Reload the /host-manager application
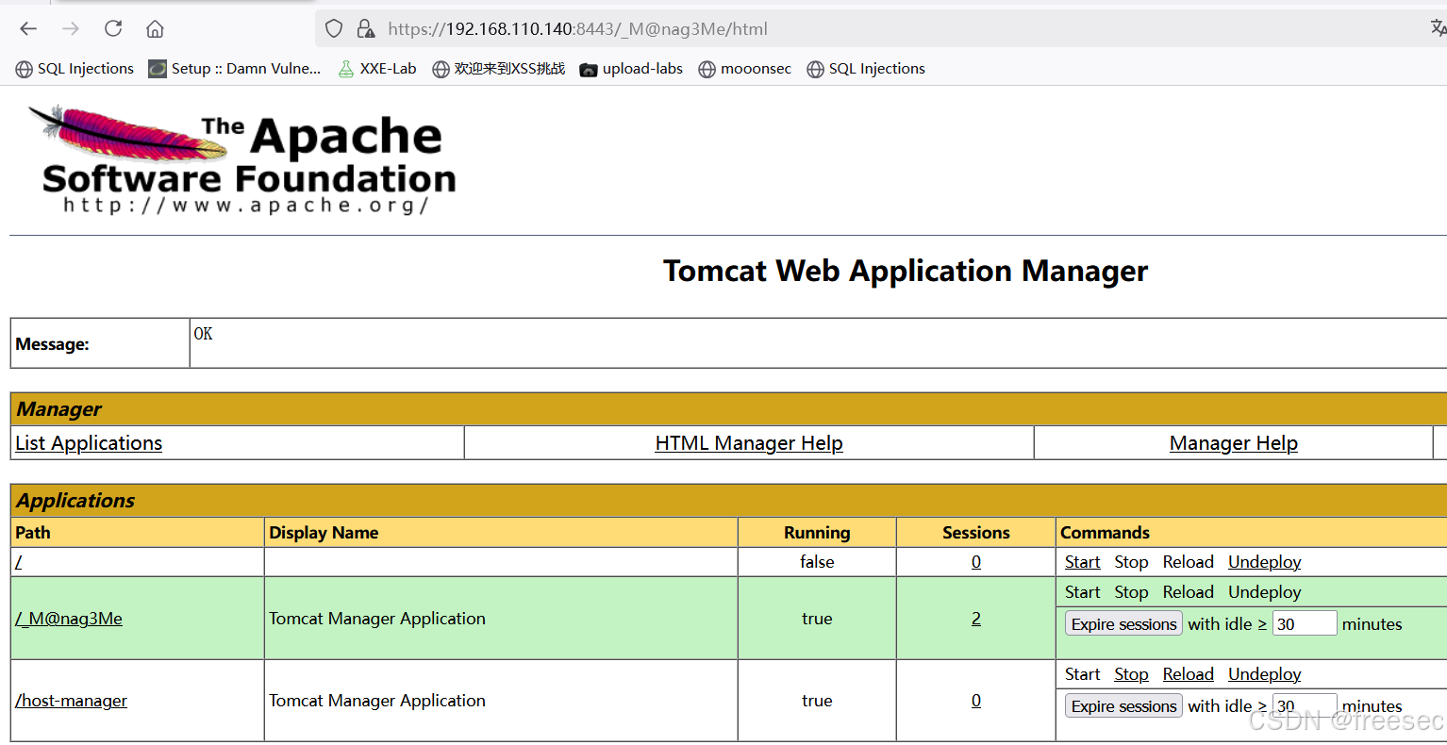 tap(1189, 674)
